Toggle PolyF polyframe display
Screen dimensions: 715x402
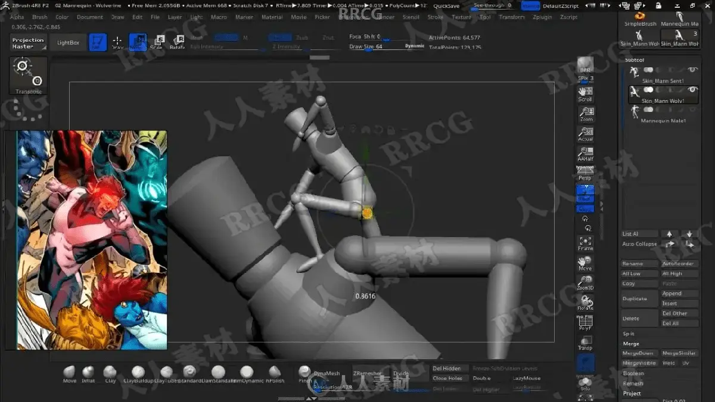tap(586, 323)
